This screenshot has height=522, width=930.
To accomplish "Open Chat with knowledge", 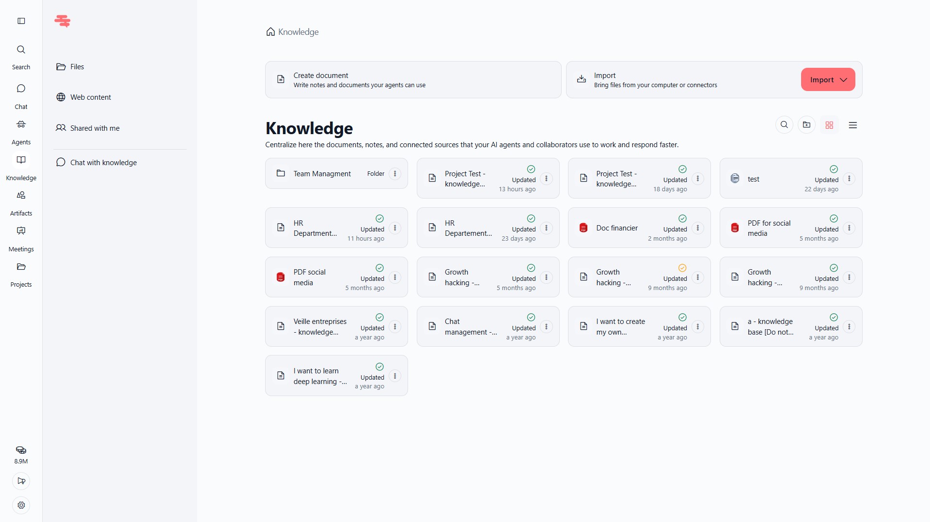I will 103,162.
